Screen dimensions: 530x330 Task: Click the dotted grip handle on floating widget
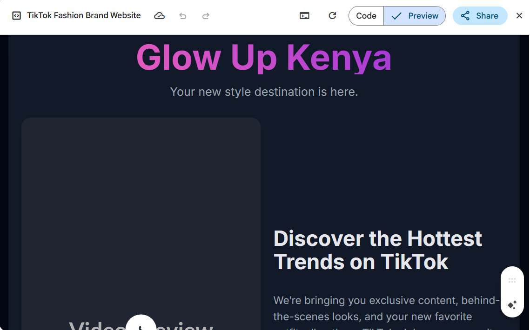512,280
